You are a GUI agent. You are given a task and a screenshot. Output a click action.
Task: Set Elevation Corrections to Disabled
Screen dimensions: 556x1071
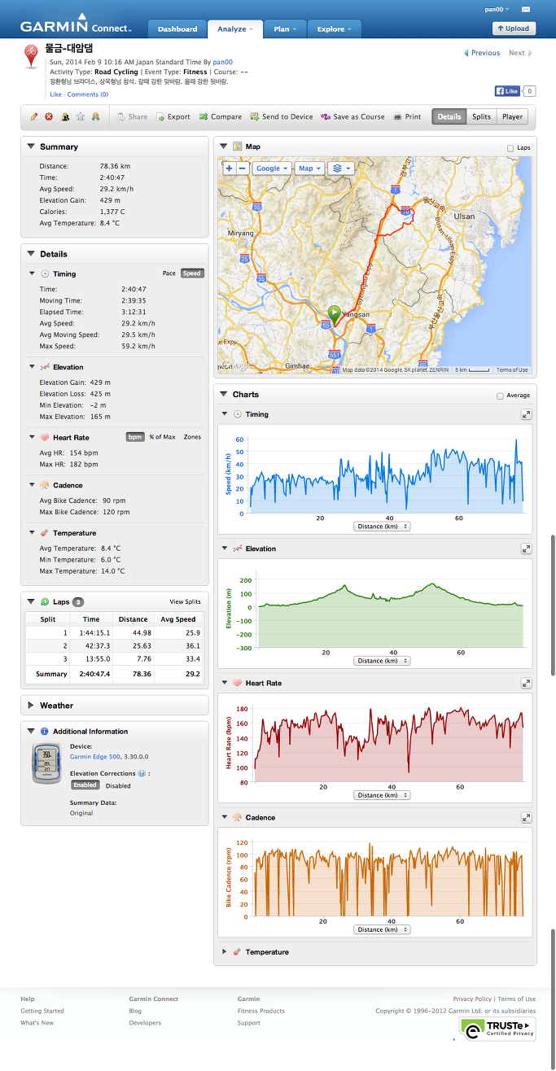pos(118,786)
